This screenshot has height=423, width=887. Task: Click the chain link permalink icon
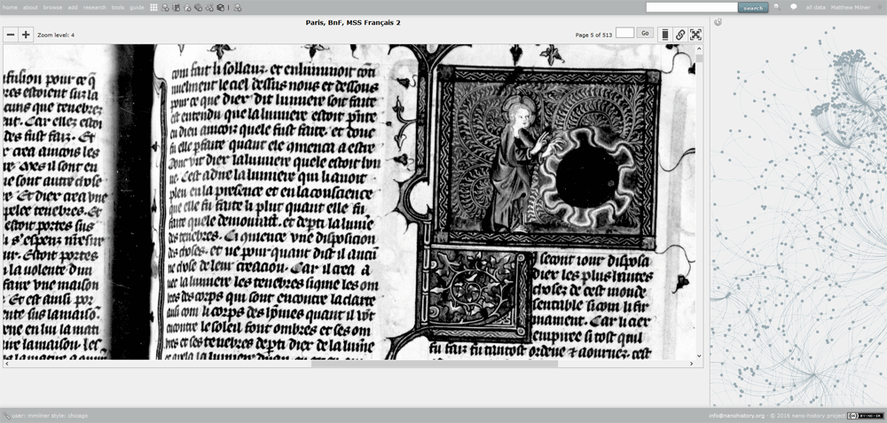pyautogui.click(x=680, y=35)
